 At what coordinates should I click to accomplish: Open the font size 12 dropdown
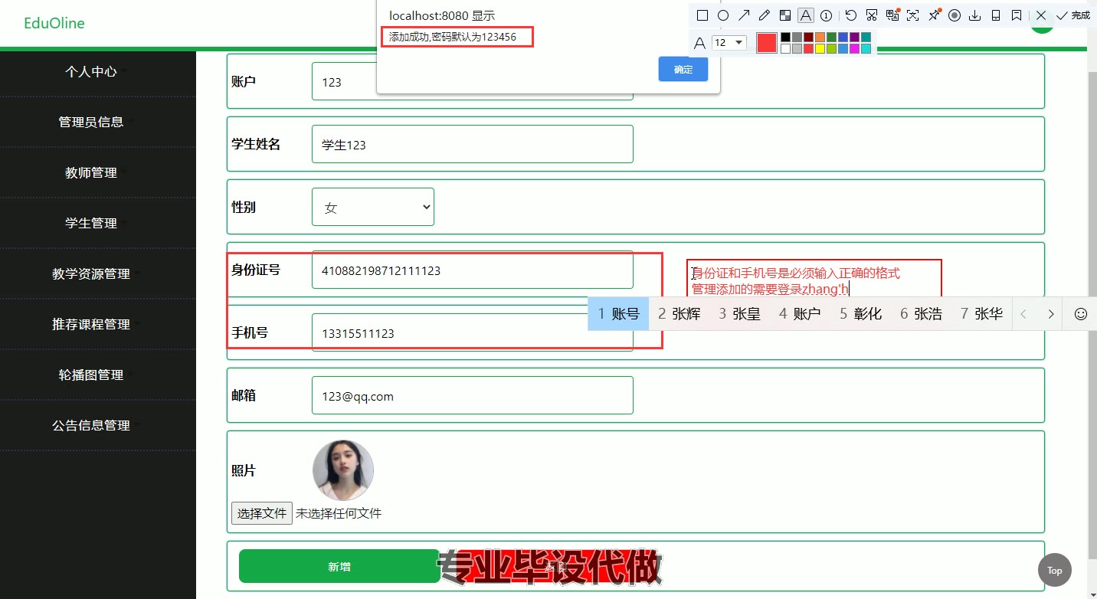729,43
